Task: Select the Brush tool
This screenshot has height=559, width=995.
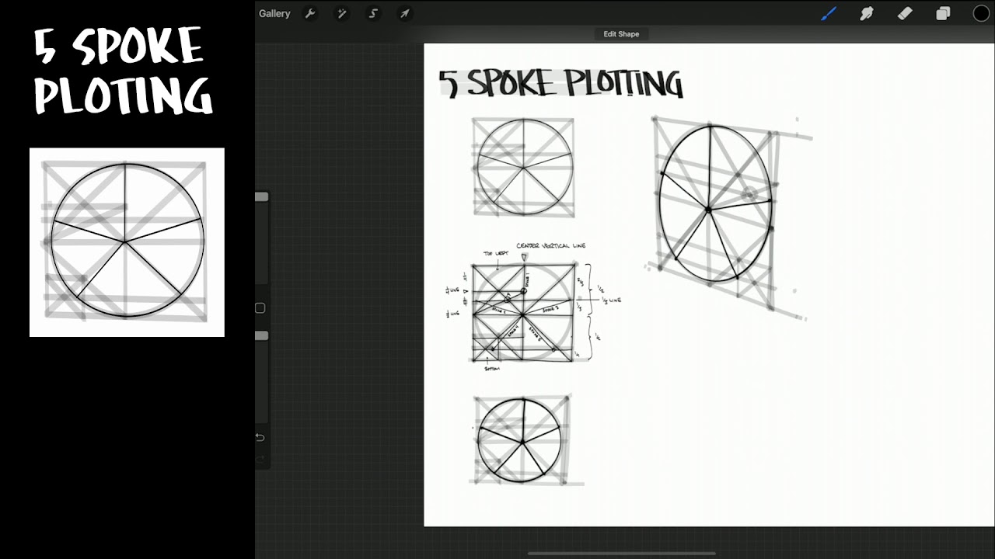Action: pyautogui.click(x=829, y=13)
